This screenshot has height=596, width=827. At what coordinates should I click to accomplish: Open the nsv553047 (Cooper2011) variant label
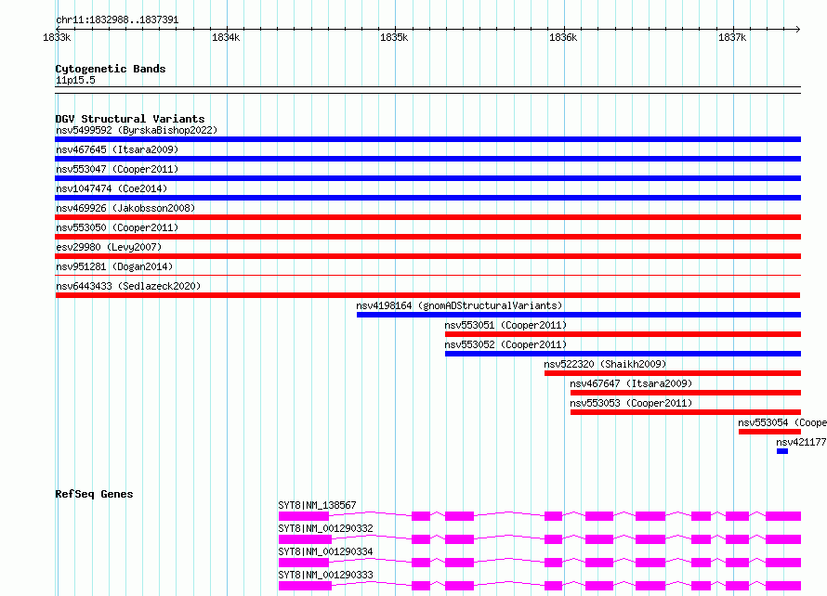pyautogui.click(x=117, y=169)
